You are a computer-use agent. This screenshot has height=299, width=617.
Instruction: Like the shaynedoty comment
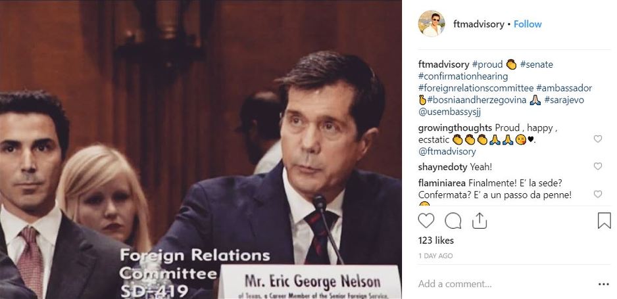(x=598, y=167)
